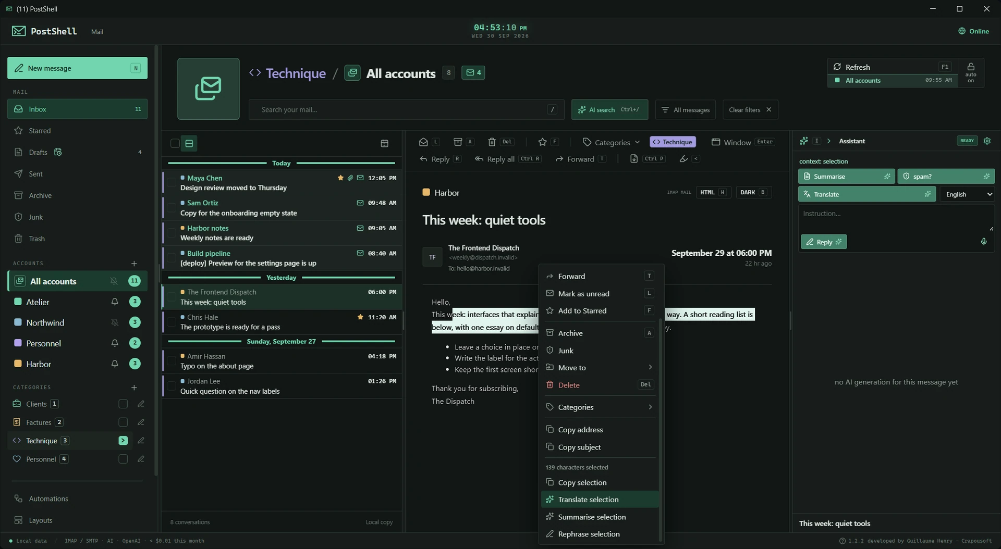Choose Translate selection in context menu

pyautogui.click(x=599, y=500)
